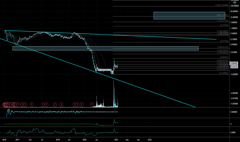Click the 2020 time axis label
240x142 pixels.
click(x=84, y=140)
